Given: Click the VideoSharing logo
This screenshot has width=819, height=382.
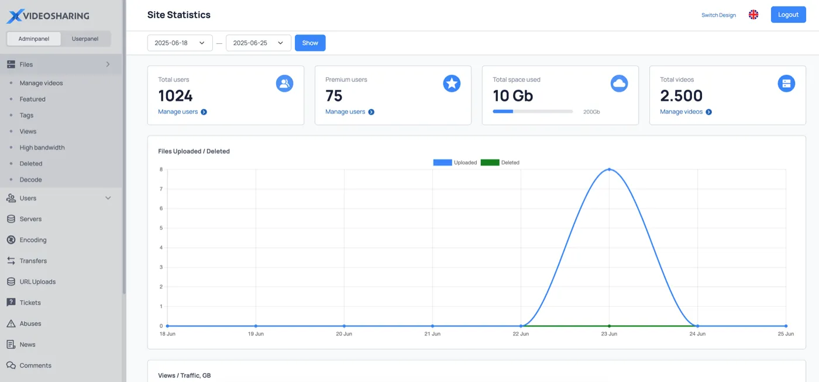Looking at the screenshot, I should pyautogui.click(x=48, y=16).
